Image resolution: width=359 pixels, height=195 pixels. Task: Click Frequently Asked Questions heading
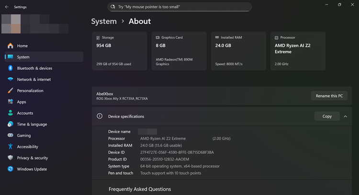[x=140, y=189]
